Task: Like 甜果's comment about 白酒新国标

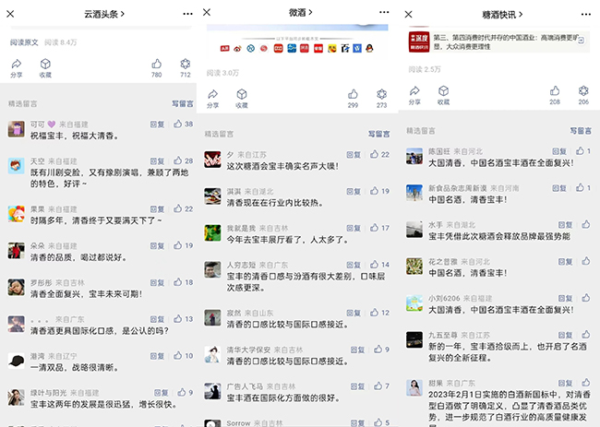Action: (586, 383)
